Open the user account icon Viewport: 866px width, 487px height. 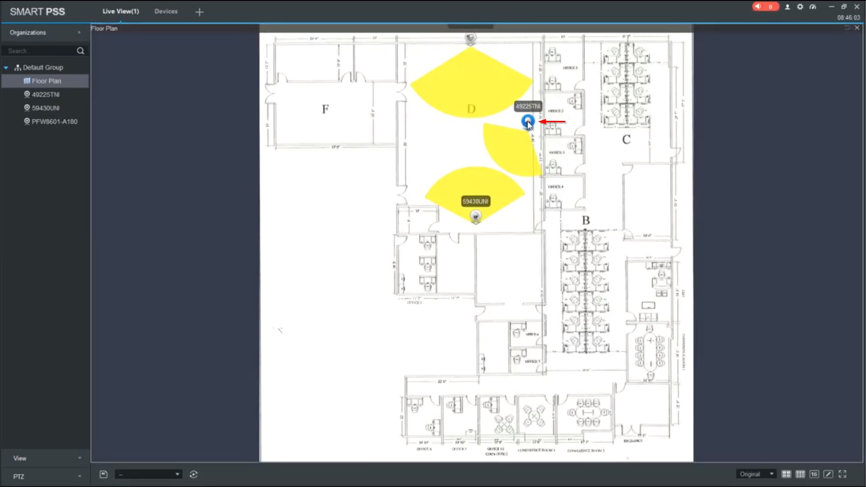coord(788,7)
